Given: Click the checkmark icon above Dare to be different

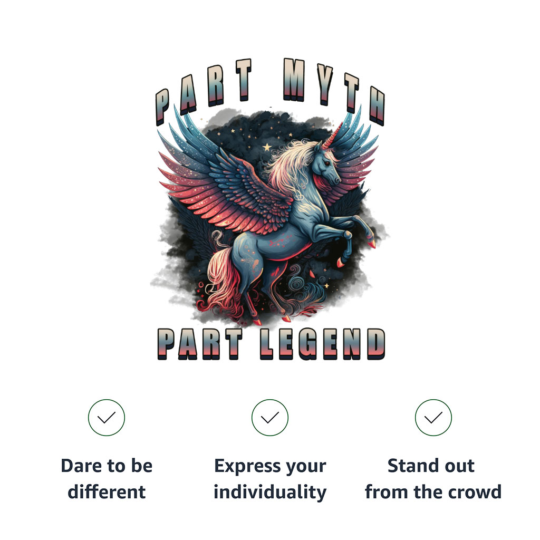Looking at the screenshot, I should pyautogui.click(x=107, y=418).
